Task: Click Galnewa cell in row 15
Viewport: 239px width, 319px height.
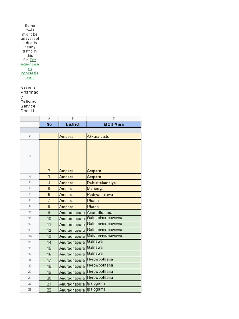Action: 114,242
